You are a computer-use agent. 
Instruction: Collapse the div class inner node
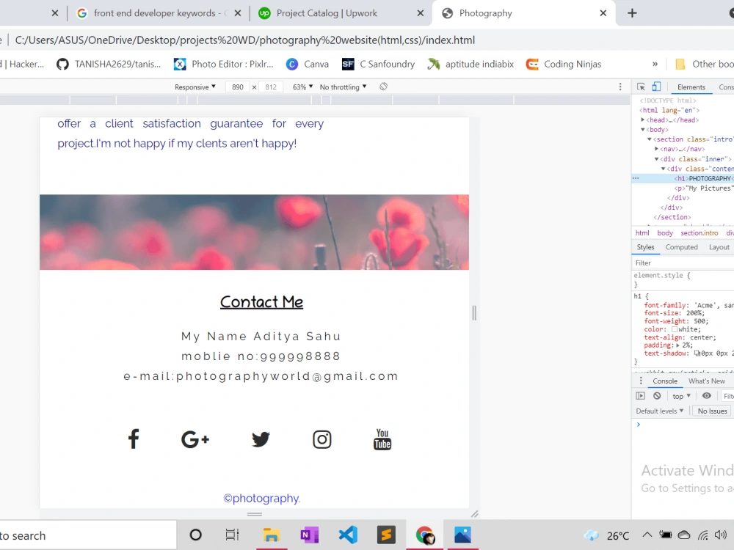pyautogui.click(x=656, y=159)
